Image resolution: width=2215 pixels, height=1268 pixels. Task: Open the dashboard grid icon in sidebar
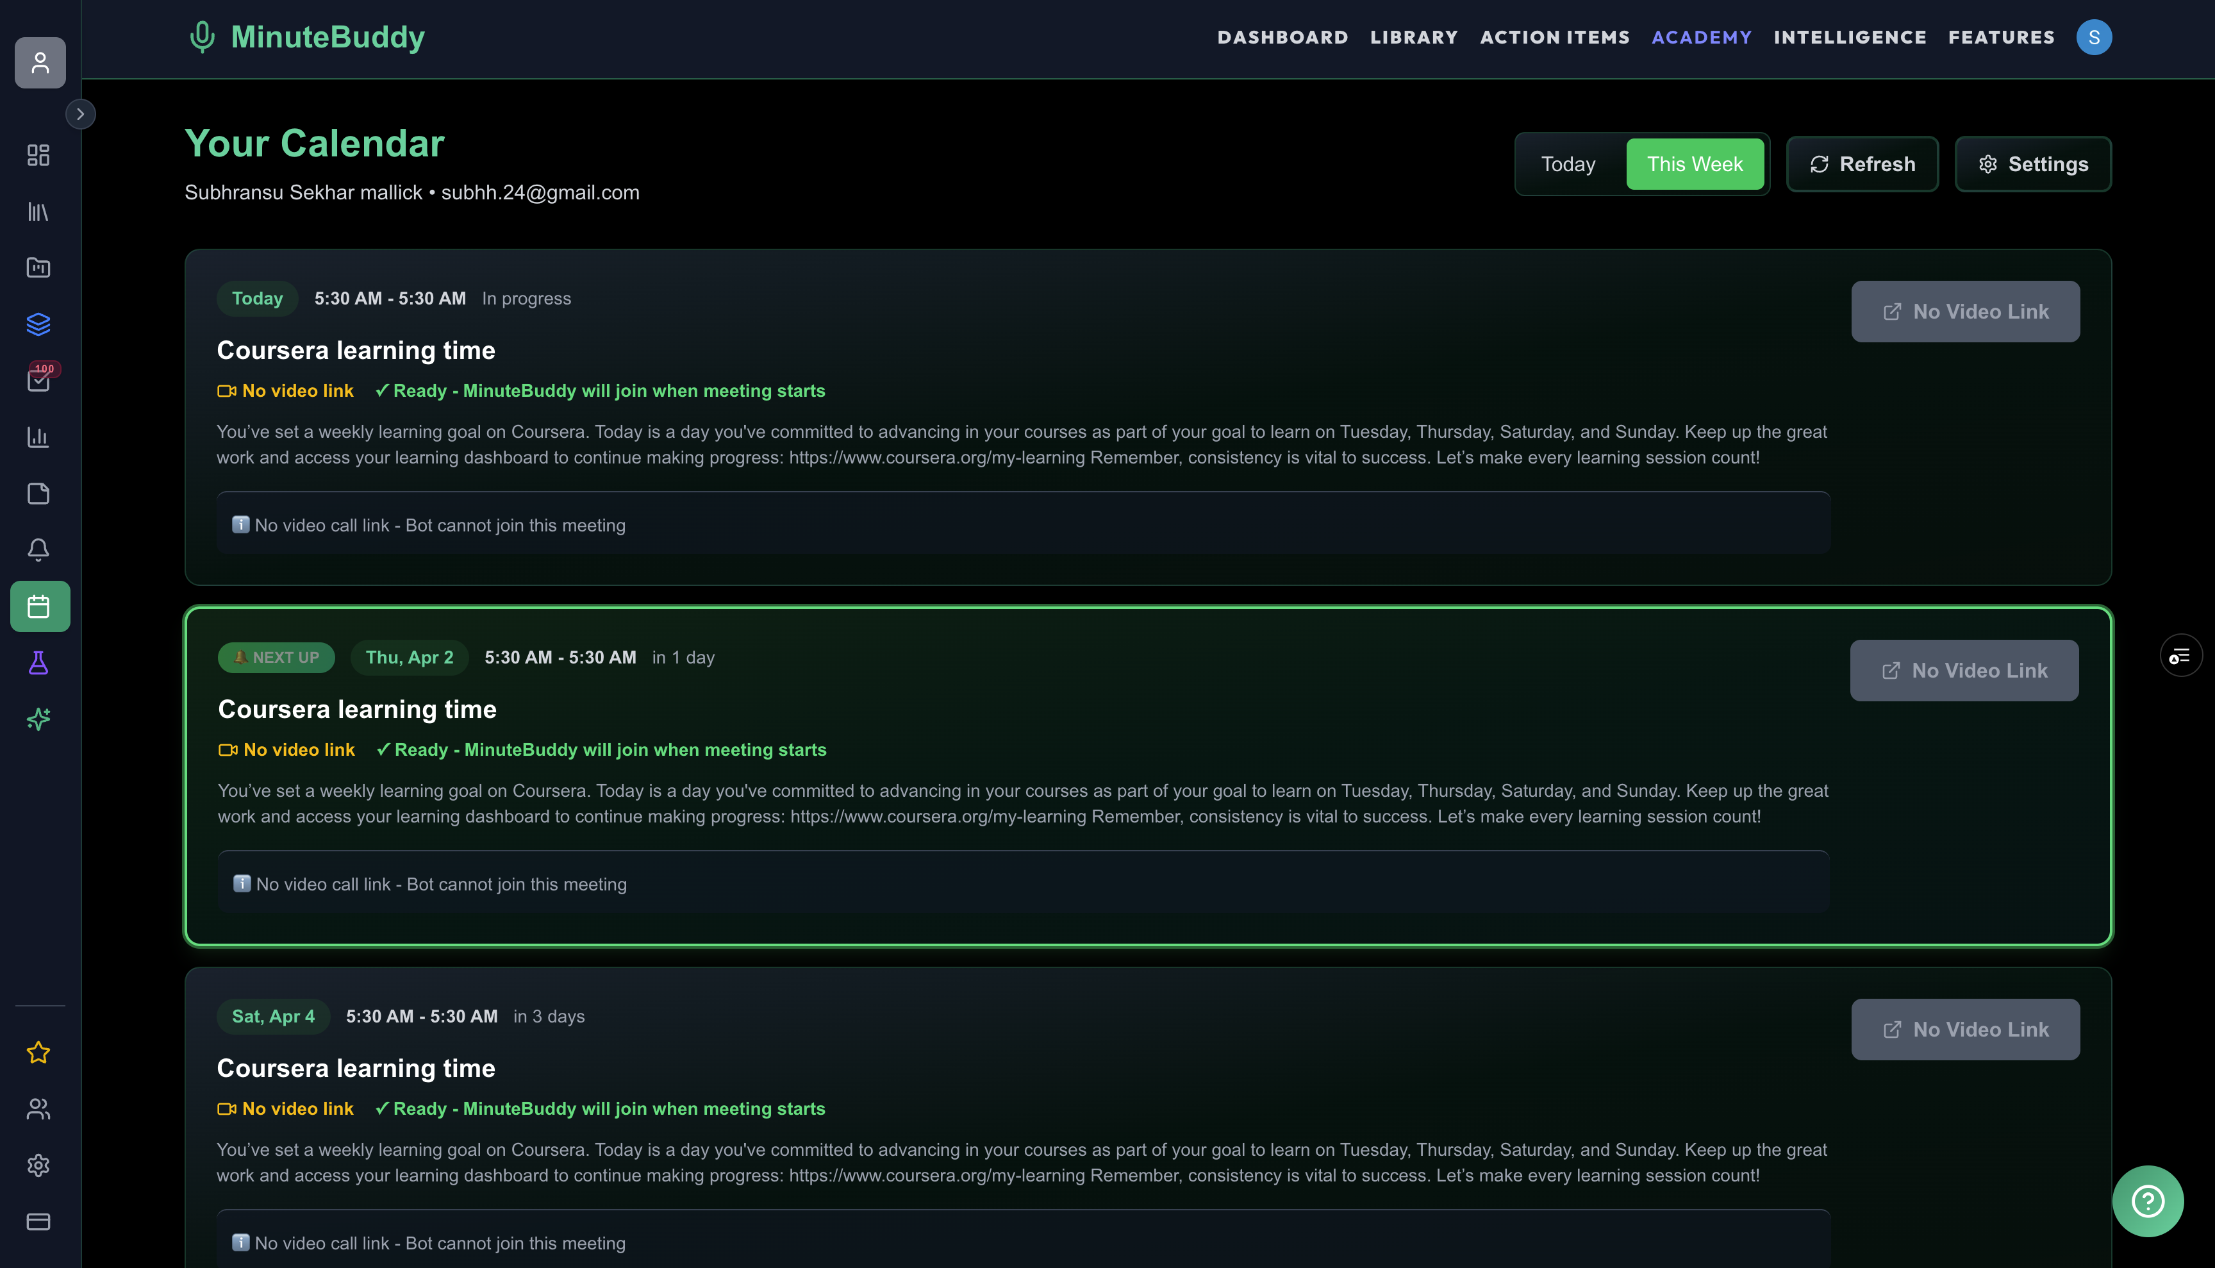point(38,155)
